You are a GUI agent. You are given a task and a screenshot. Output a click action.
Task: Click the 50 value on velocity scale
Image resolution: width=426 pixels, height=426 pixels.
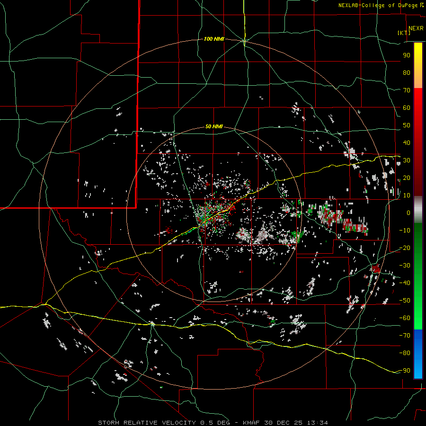[x=407, y=125]
